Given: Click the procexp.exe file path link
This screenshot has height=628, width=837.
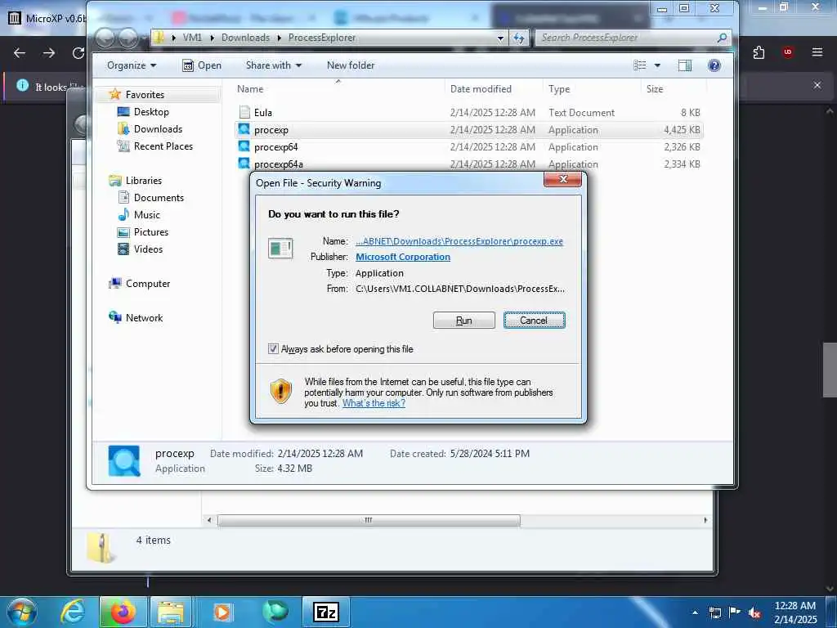Looking at the screenshot, I should (x=459, y=241).
